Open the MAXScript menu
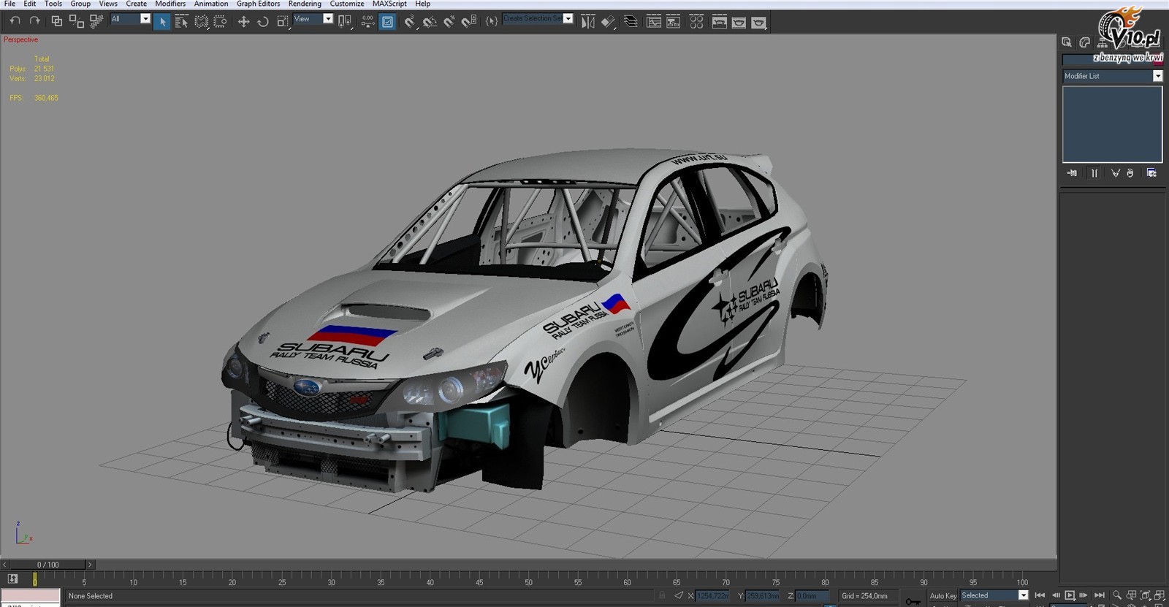Image resolution: width=1169 pixels, height=607 pixels. click(389, 4)
